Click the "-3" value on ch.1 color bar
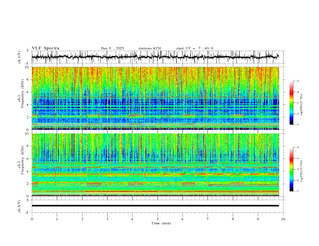319x246 pixels. (x=297, y=81)
